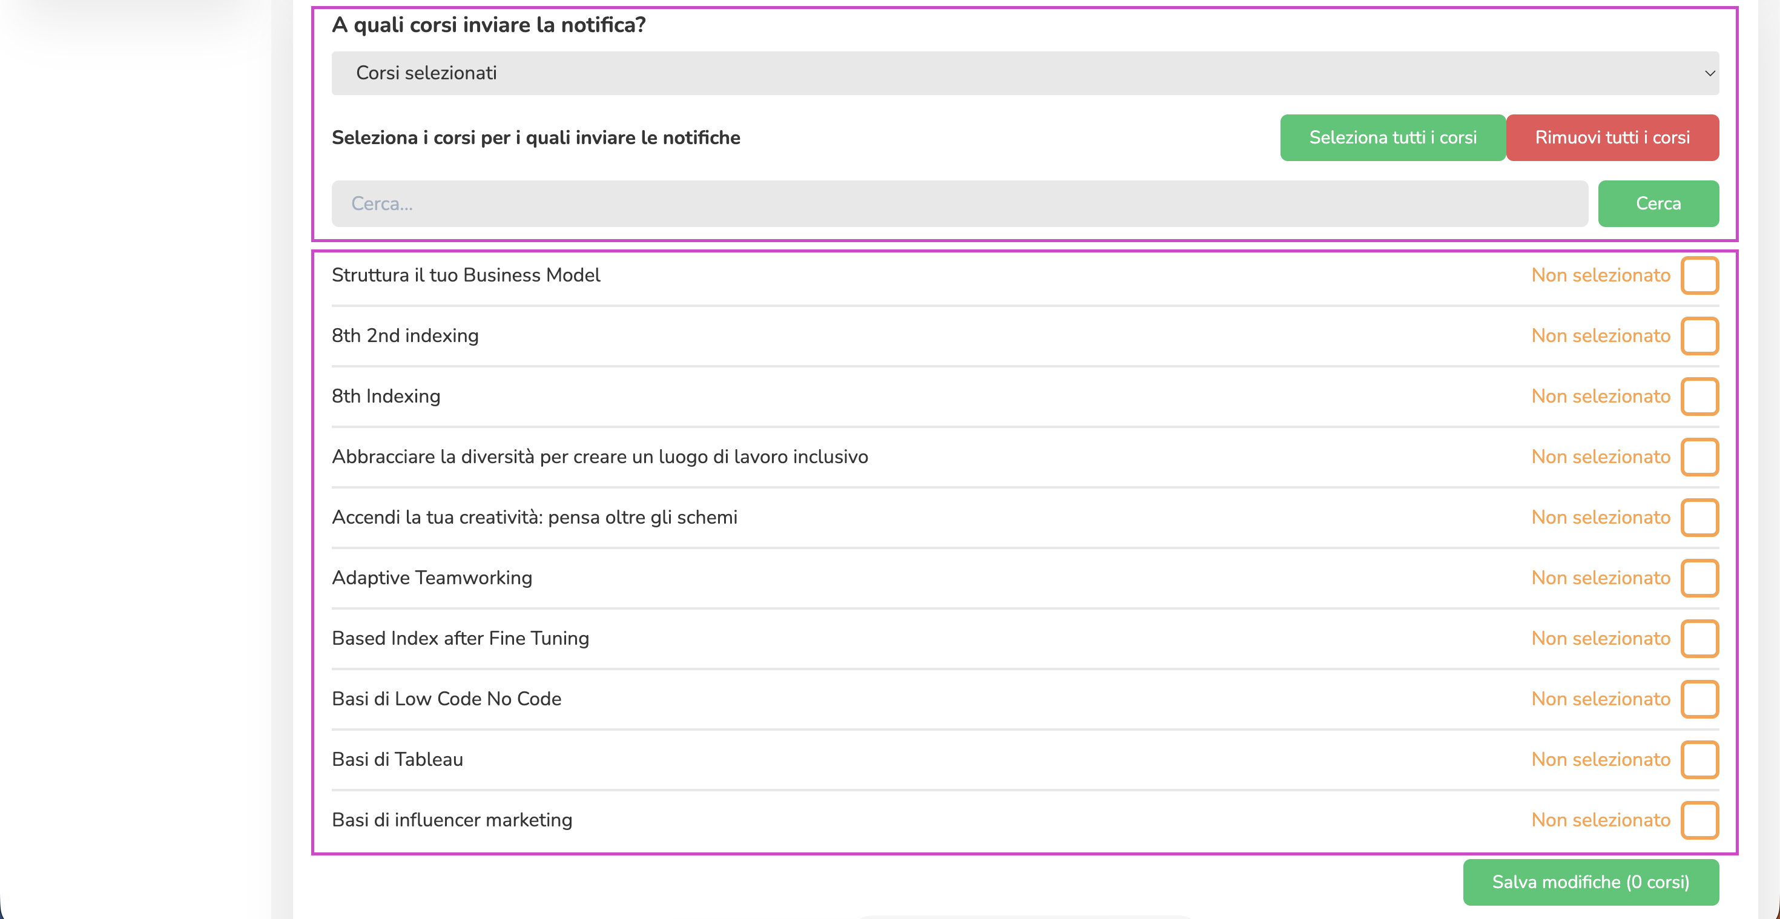Screen dimensions: 1780x919
Task: Click Basi di Low Code No Code name
Action: pos(446,699)
